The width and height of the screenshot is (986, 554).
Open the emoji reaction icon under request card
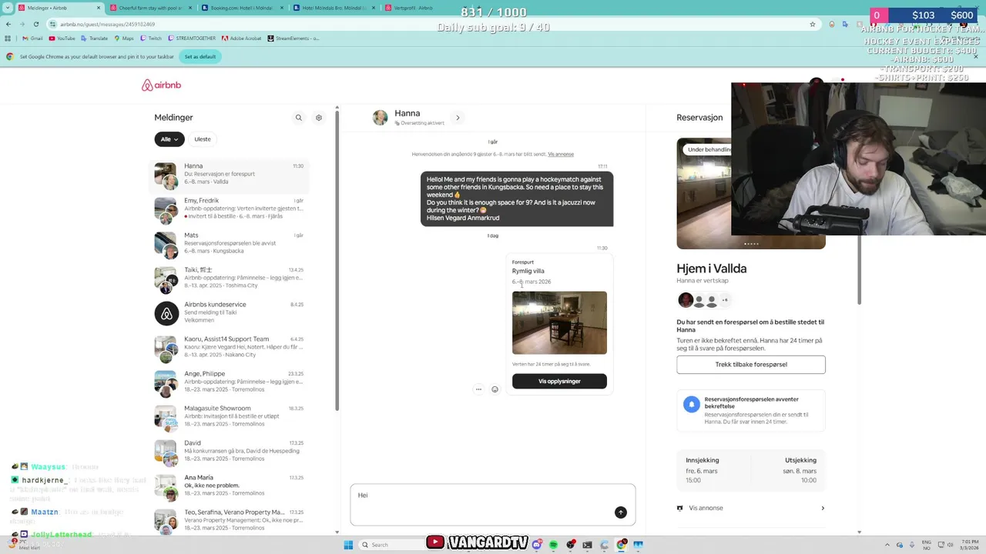click(495, 389)
